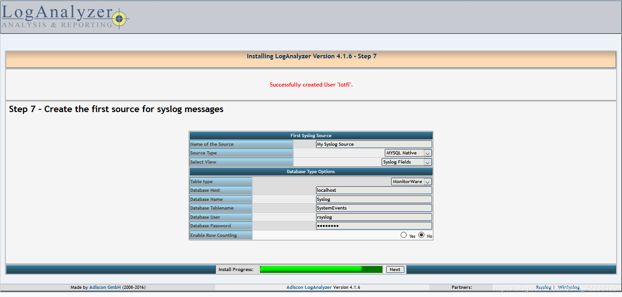
Task: Click the Select View label
Action: (x=203, y=162)
